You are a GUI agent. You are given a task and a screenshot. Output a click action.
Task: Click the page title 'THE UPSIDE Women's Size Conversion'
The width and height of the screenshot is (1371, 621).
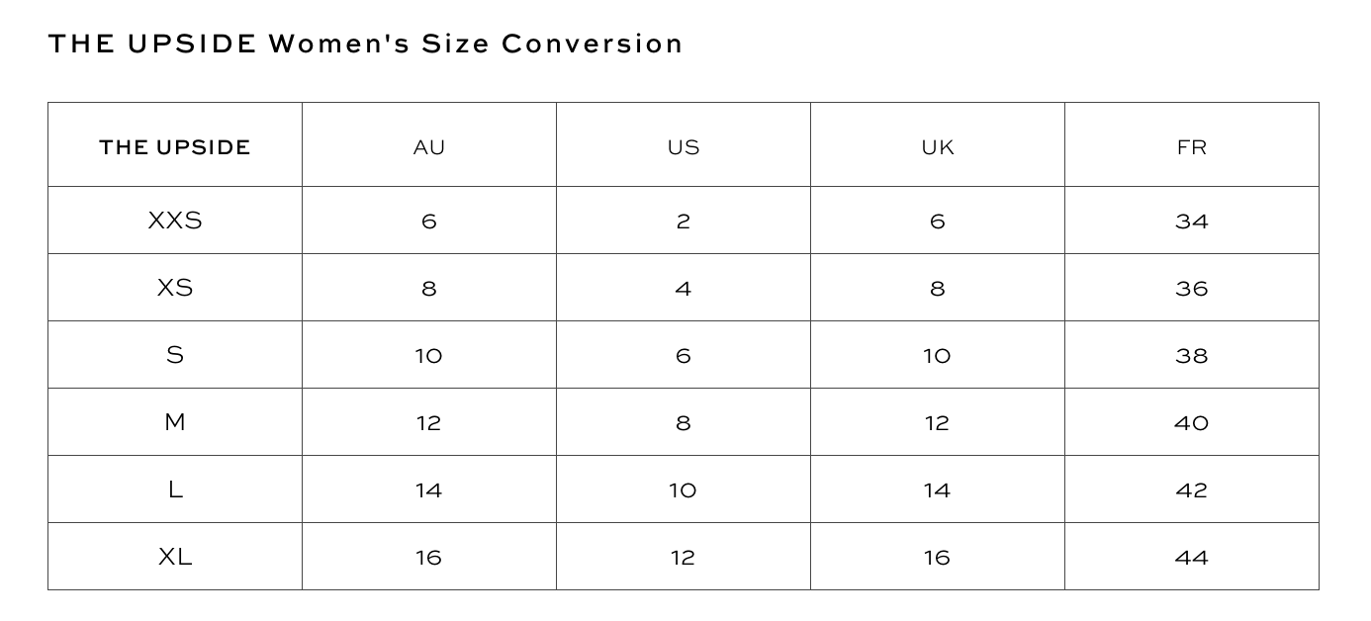[x=366, y=44]
